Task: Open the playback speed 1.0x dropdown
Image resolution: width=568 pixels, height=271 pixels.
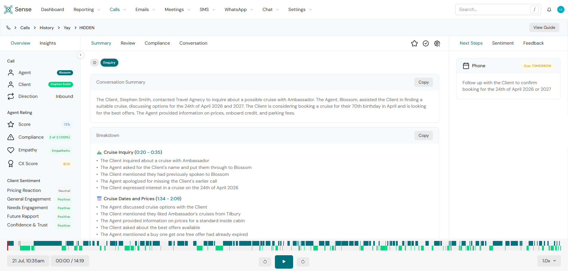Action: point(548,261)
